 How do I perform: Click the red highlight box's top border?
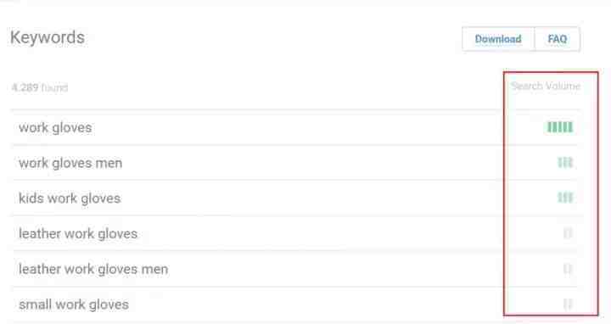point(551,72)
